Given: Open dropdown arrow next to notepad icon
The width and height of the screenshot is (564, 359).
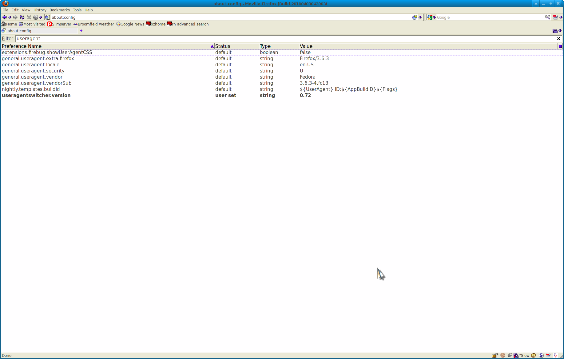Looking at the screenshot, I should pos(561,17).
